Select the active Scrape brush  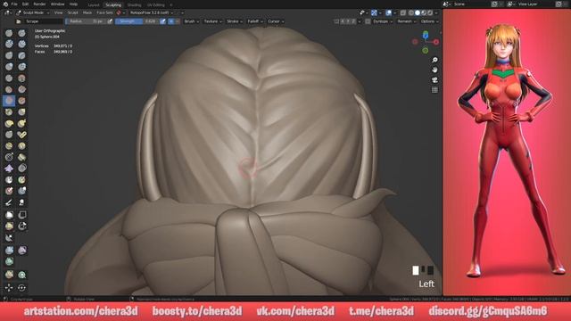coord(9,101)
